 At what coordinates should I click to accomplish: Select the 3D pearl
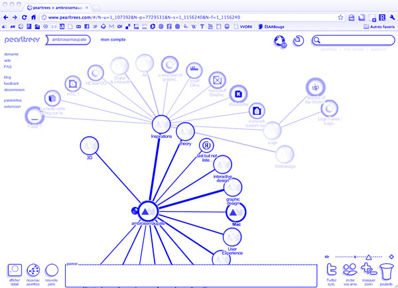90,145
